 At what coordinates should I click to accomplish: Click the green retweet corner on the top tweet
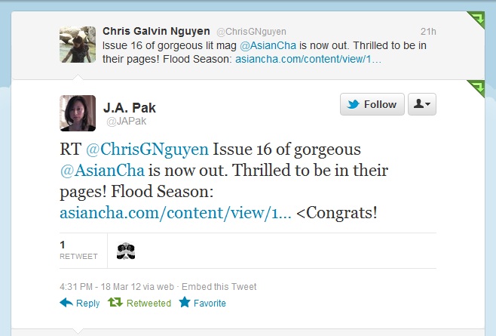tap(476, 19)
